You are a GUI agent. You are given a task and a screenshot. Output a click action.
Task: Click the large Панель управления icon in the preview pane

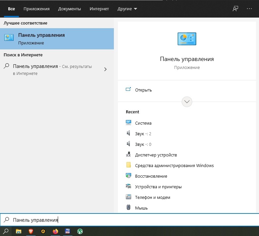click(187, 39)
